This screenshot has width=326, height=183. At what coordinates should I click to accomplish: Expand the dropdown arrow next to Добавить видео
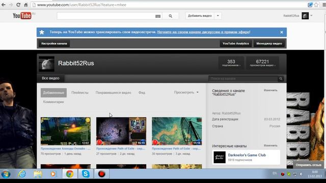point(218,16)
